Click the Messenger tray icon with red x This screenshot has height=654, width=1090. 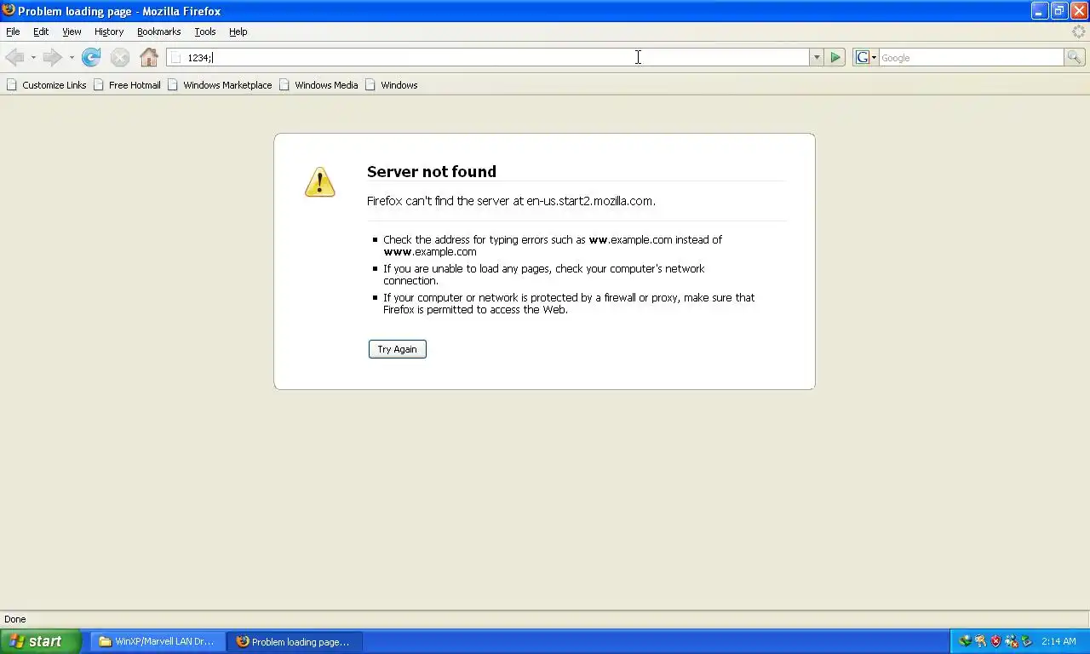click(x=1012, y=641)
